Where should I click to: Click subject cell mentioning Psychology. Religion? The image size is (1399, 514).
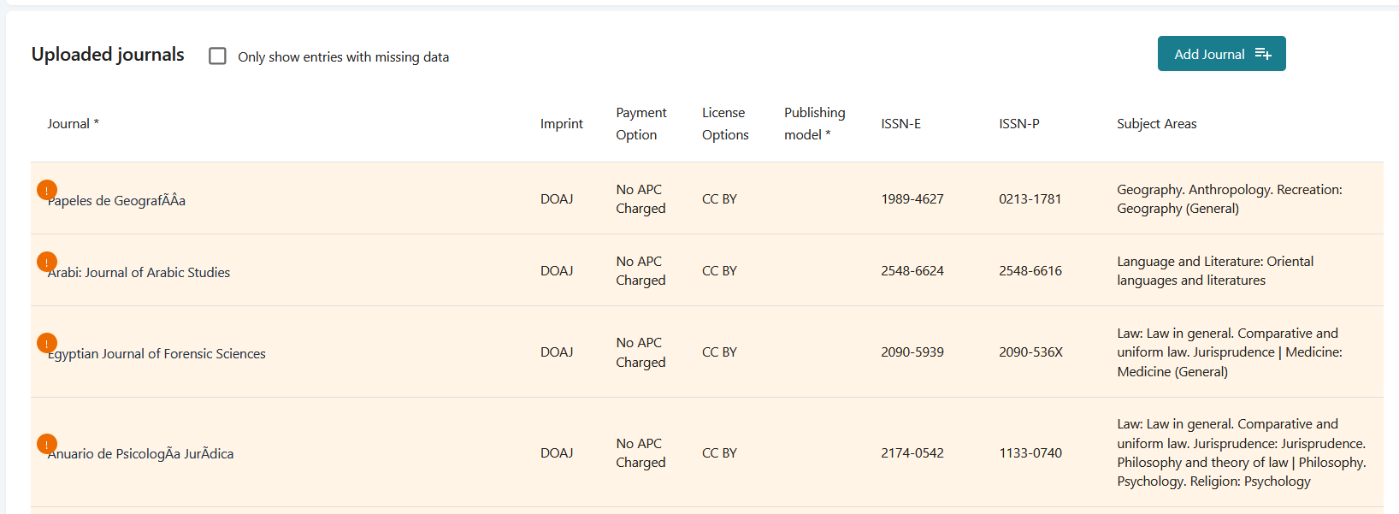tap(1242, 453)
